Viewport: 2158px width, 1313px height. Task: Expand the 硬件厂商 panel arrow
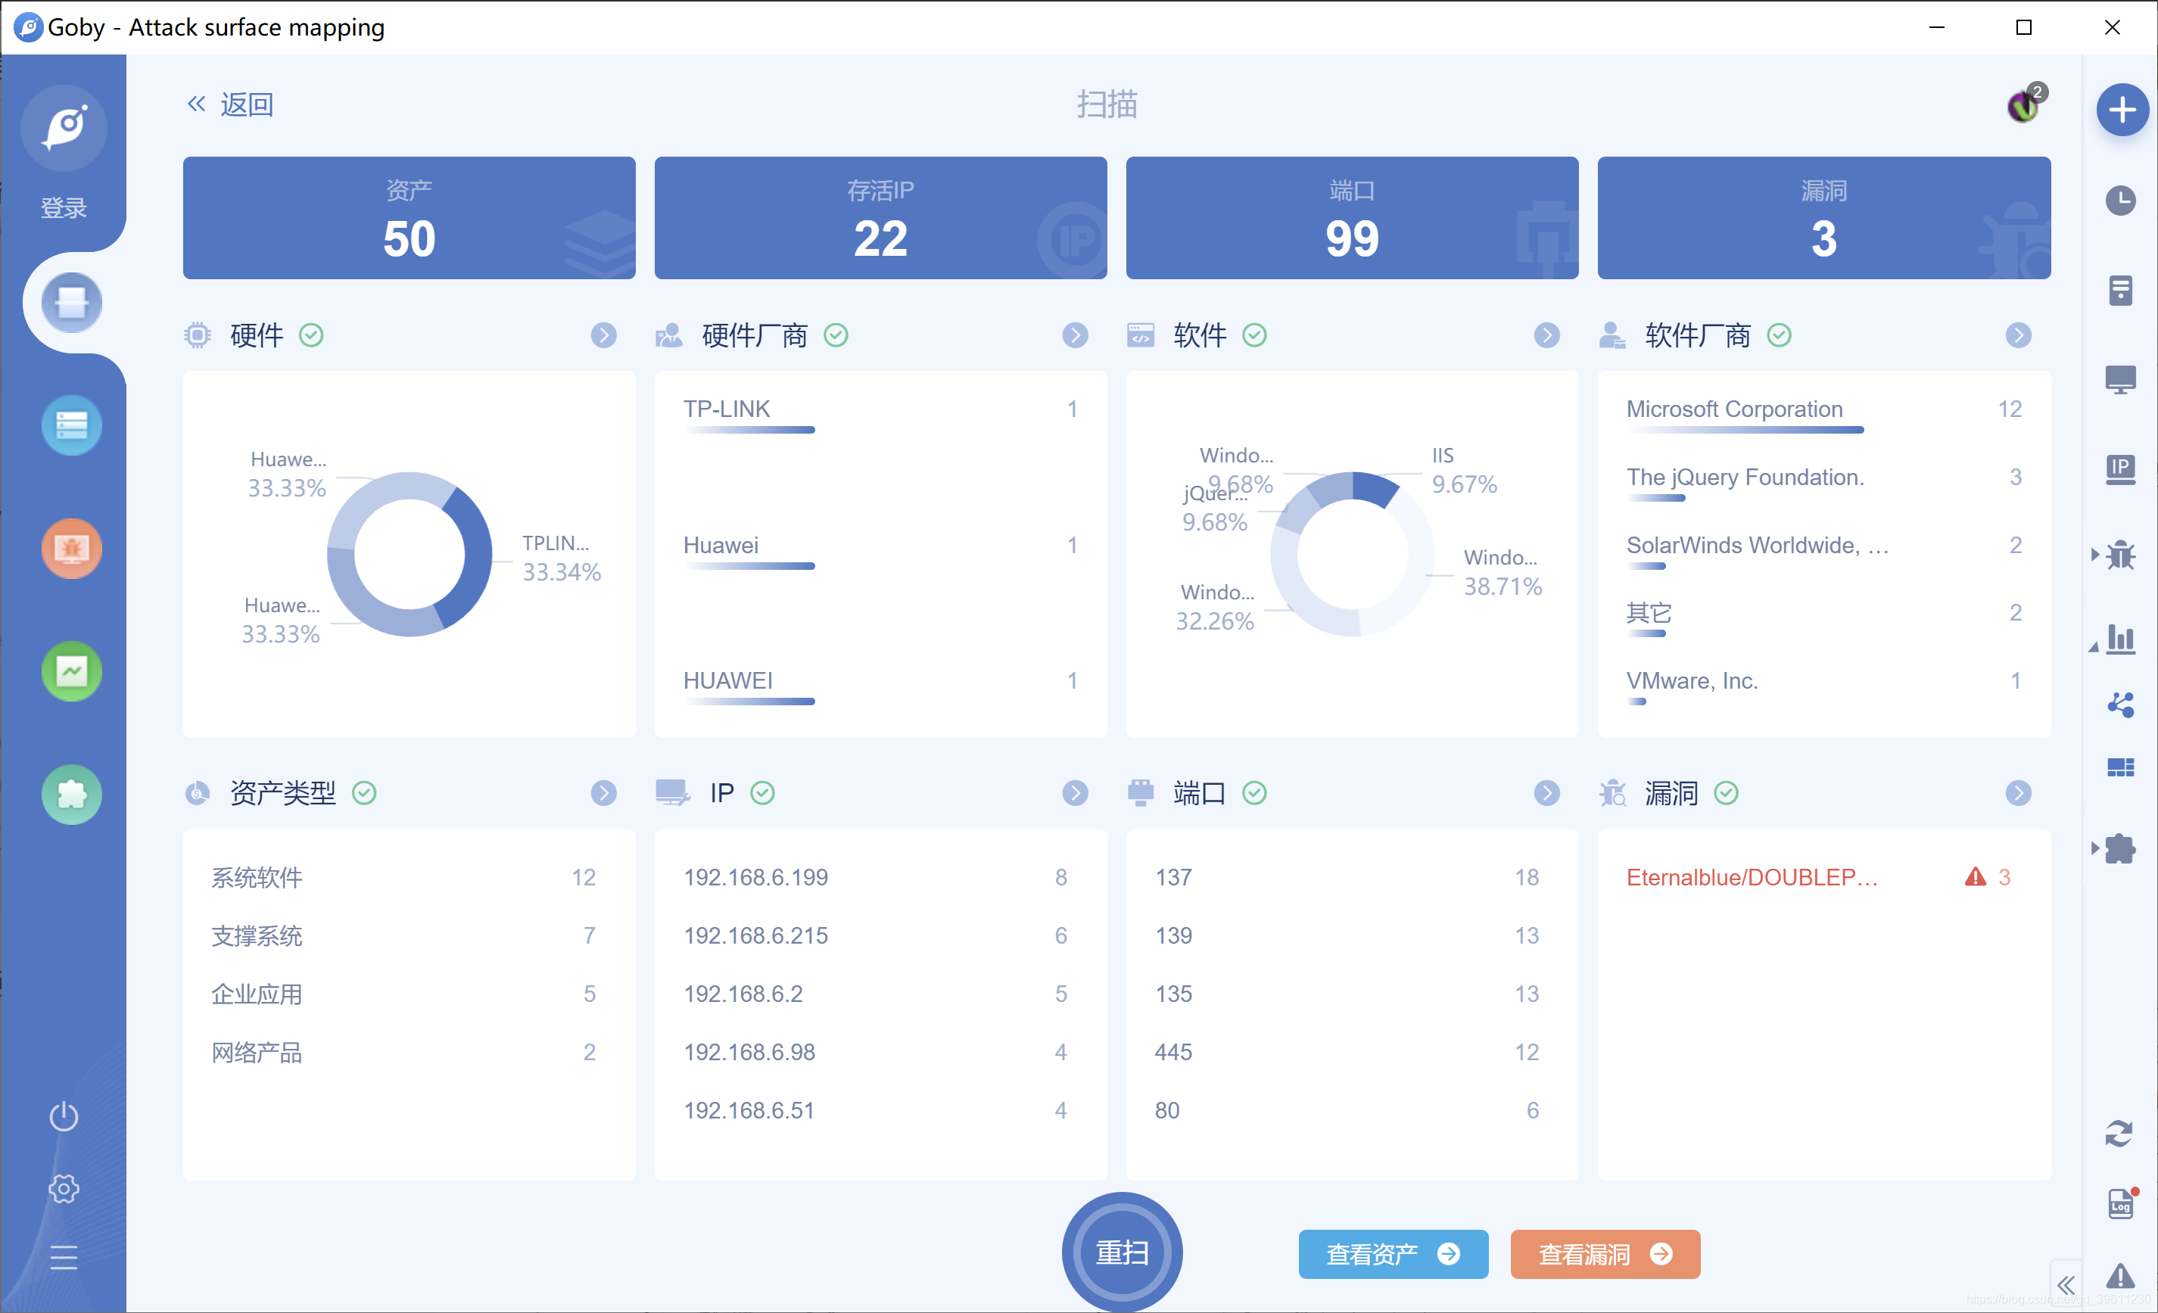pos(1076,335)
